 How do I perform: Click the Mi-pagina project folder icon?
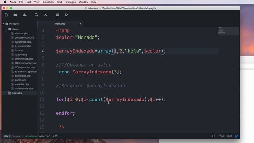pyautogui.click(x=7, y=24)
